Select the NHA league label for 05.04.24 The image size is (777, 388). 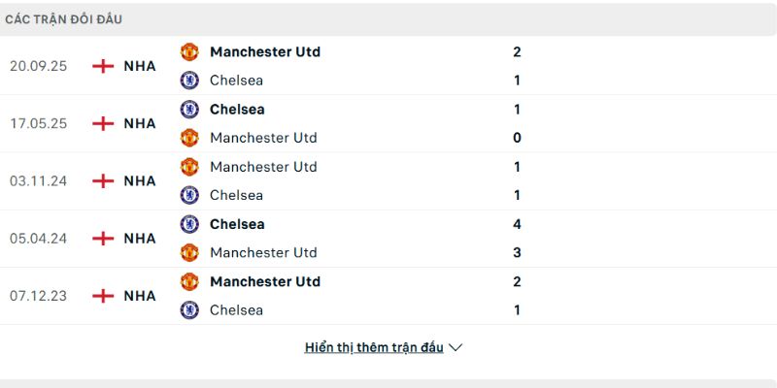(140, 239)
